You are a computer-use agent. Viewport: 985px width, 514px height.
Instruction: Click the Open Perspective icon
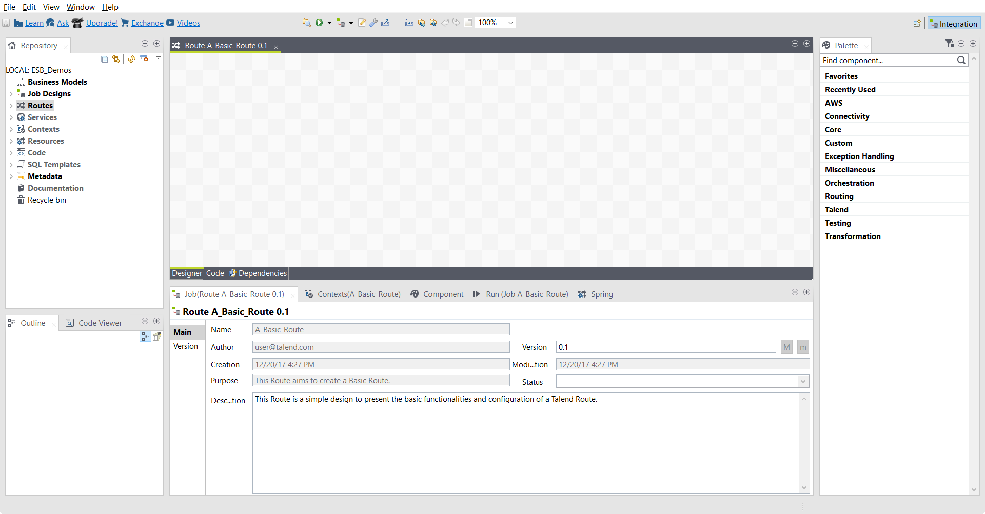pyautogui.click(x=917, y=24)
